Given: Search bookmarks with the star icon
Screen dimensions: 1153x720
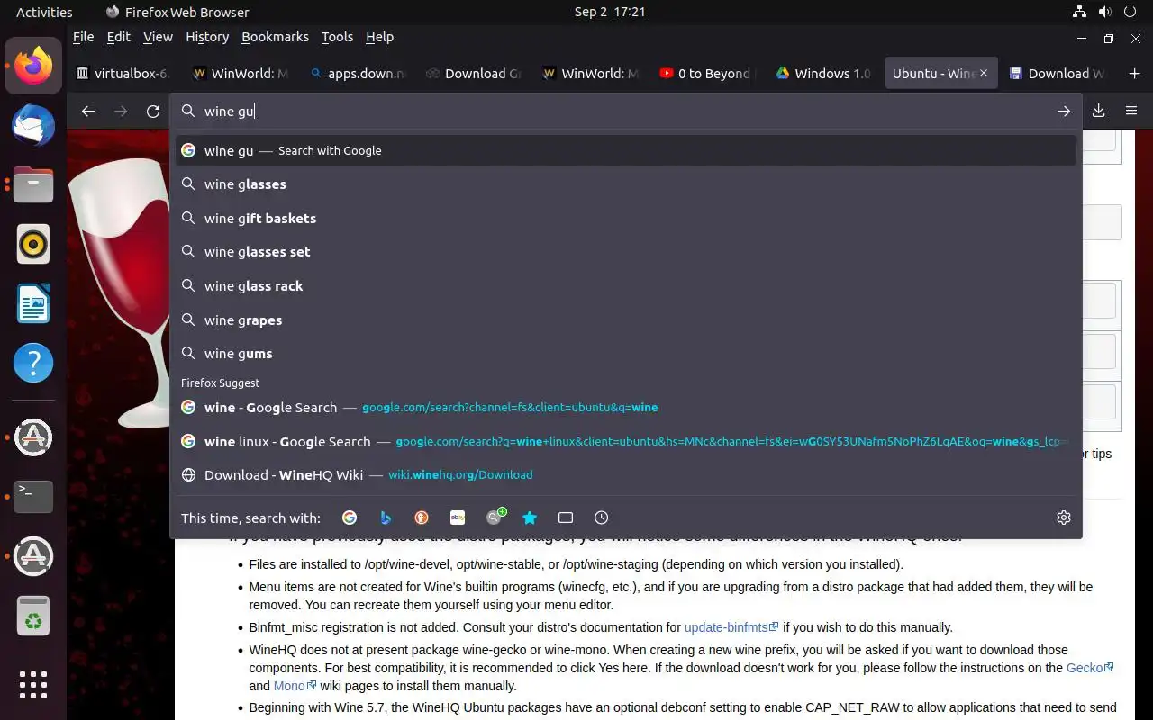Looking at the screenshot, I should click(530, 517).
